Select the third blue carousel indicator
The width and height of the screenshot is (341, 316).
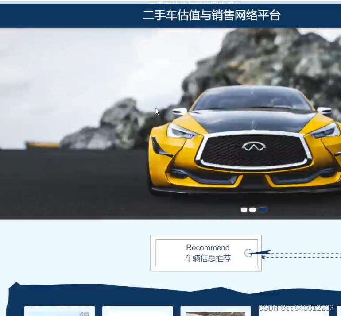point(263,210)
